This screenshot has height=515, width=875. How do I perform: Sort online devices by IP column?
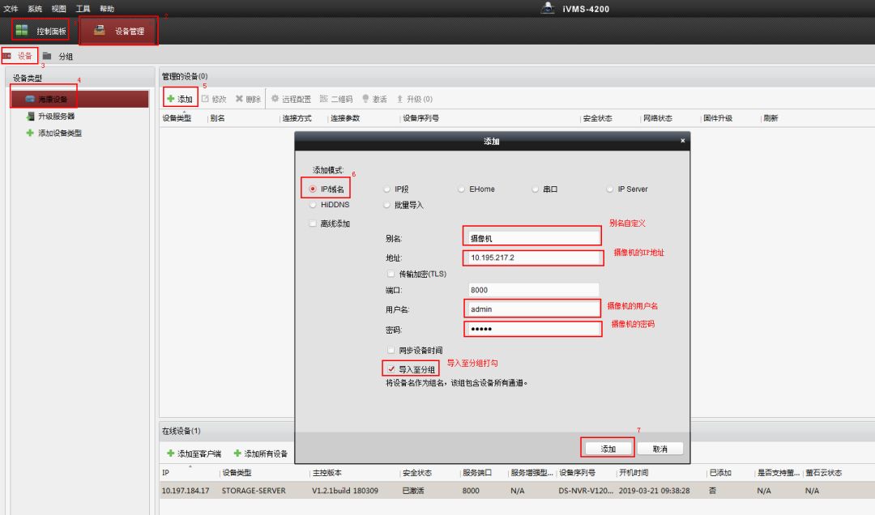pos(166,473)
